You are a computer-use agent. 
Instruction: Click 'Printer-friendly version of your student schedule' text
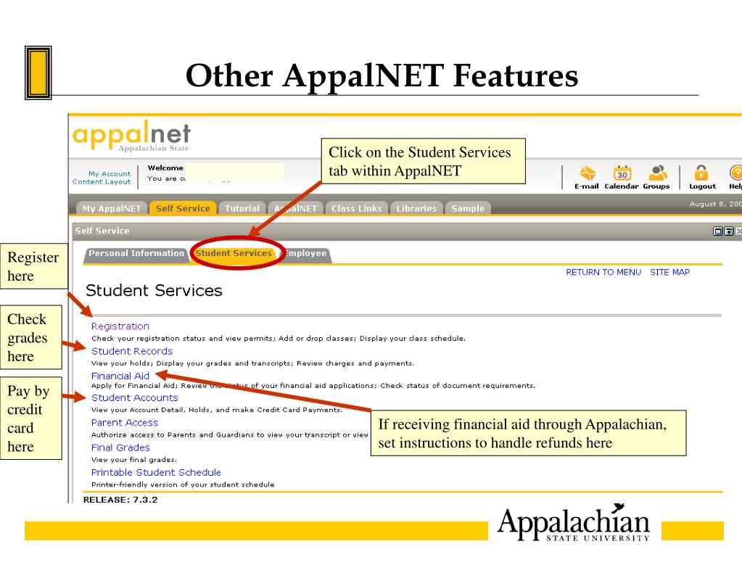[183, 484]
